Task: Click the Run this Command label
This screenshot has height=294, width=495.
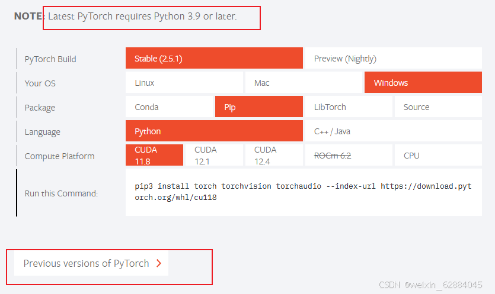Action: point(61,193)
